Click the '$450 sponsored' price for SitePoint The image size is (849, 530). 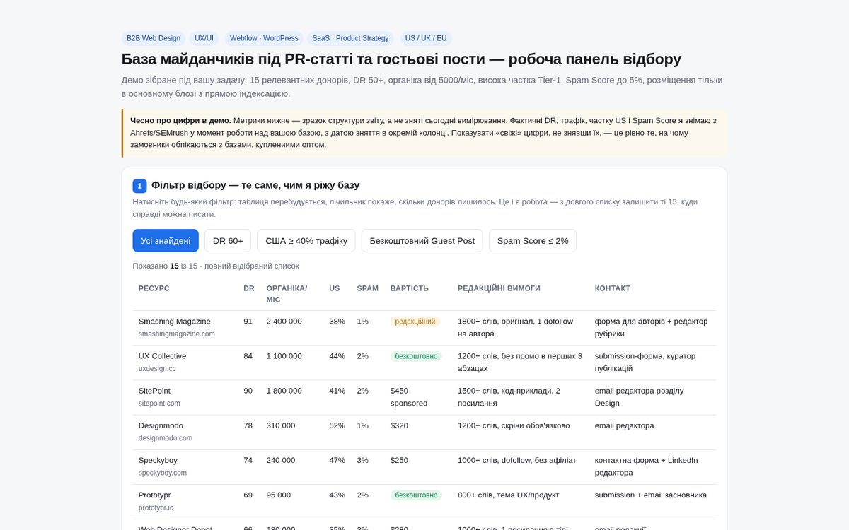(409, 396)
